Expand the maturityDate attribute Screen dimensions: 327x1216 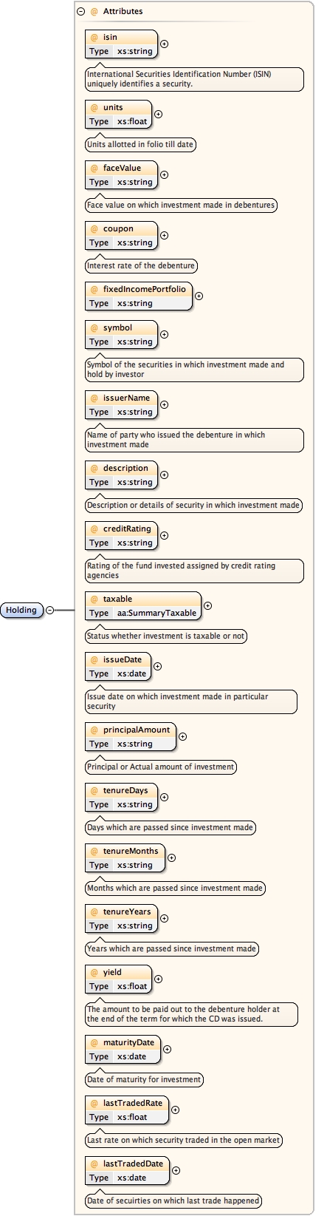click(167, 1049)
